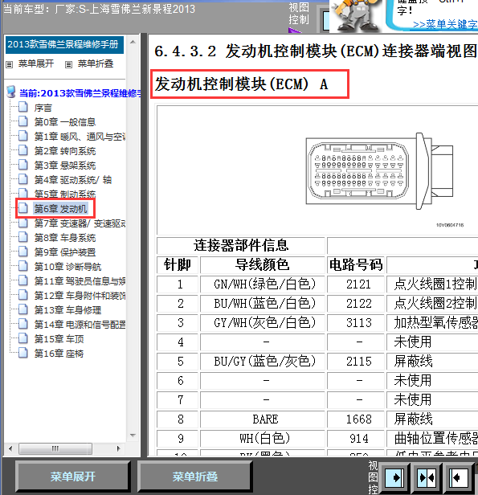
Task: Click the list icon before the 菜单展开 link
Action: 10,65
